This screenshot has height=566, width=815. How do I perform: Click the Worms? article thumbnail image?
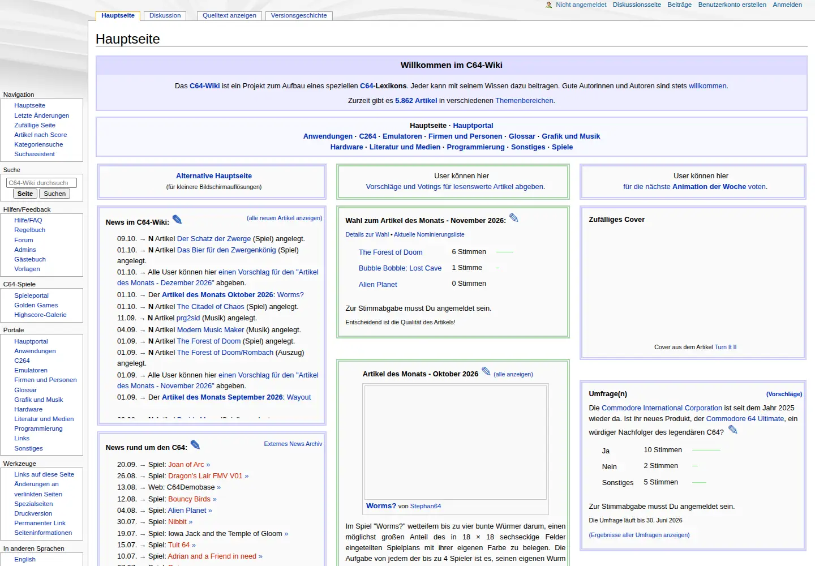tap(455, 441)
